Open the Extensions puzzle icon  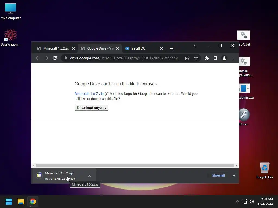click(x=207, y=58)
